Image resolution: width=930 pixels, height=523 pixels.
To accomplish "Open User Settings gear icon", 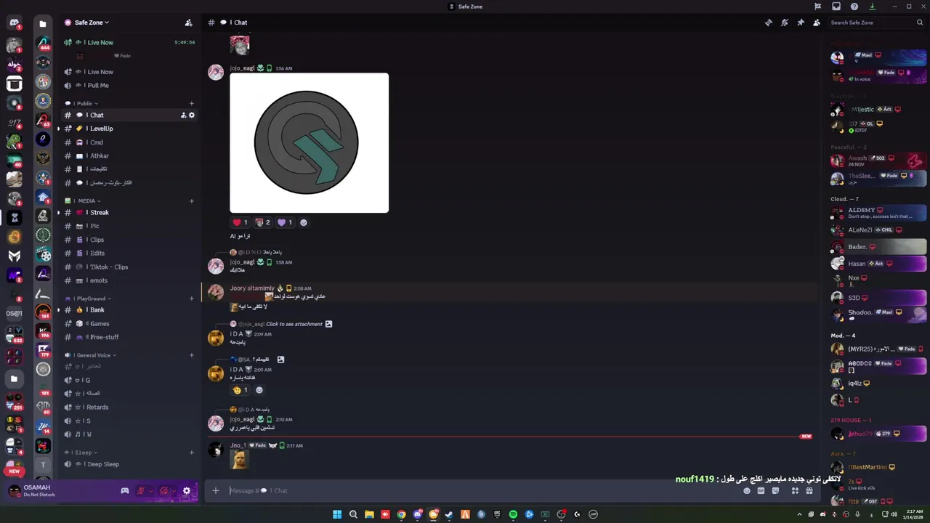I will [x=187, y=491].
